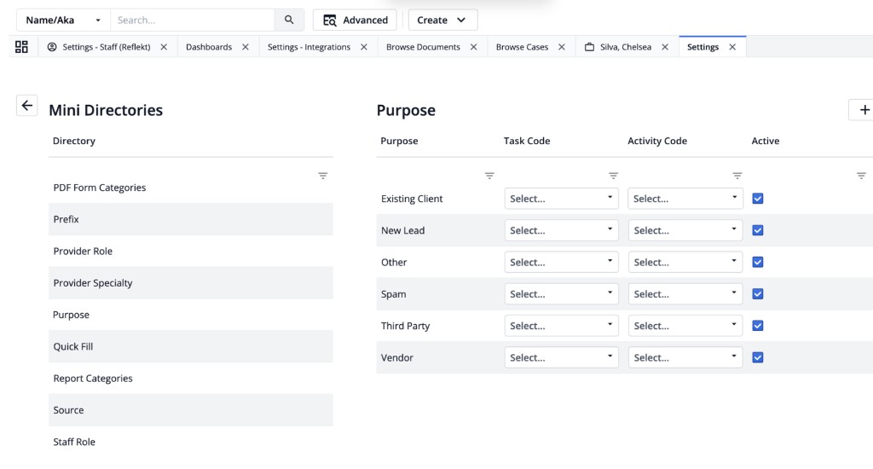The width and height of the screenshot is (873, 469).
Task: Disable Active for Third Party
Action: pos(758,325)
